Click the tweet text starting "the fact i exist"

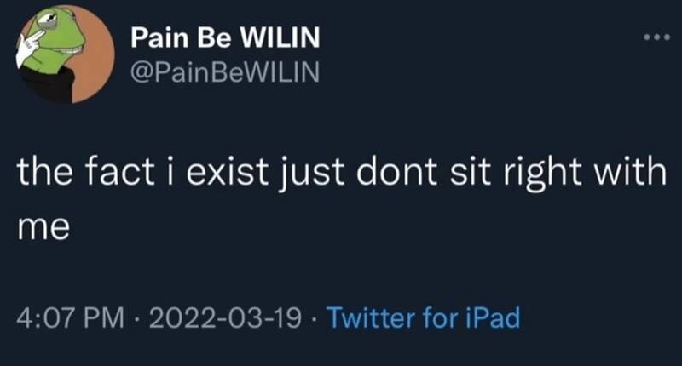[x=341, y=177]
